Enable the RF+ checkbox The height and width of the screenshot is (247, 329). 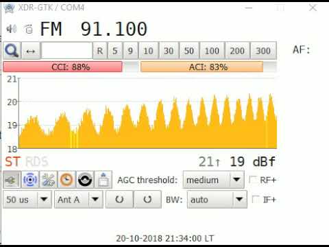coord(252,180)
